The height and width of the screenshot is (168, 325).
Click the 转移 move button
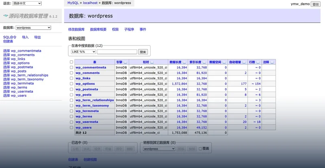(x=181, y=149)
